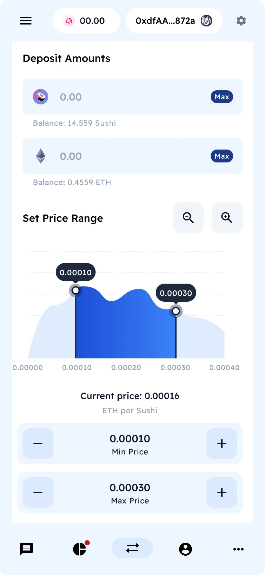265x575 pixels.
Task: Open the profile account tab
Action: [x=186, y=549]
